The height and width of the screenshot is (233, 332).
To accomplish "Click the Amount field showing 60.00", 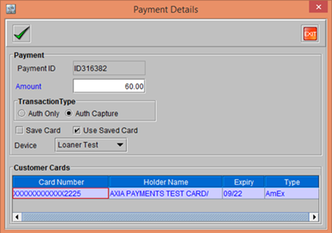I will (109, 86).
